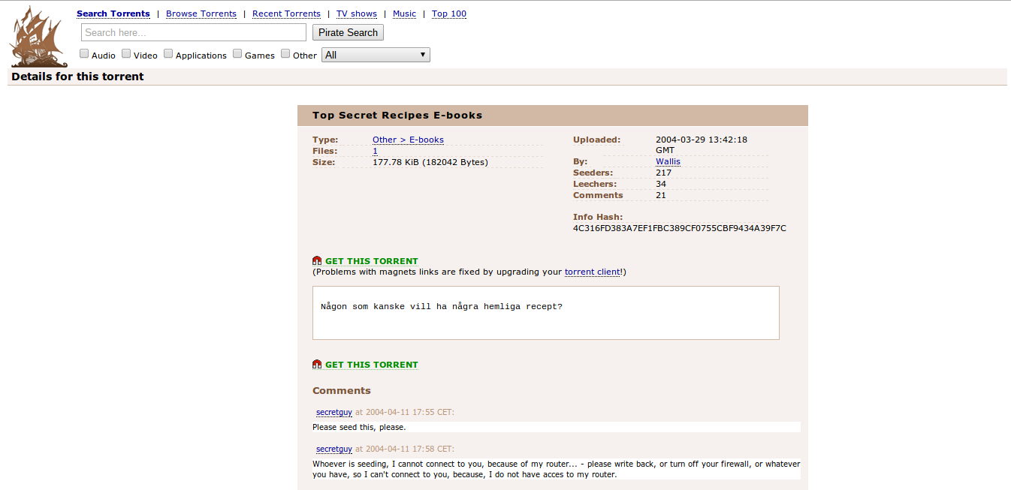Go to Recent Torrents

pos(286,14)
